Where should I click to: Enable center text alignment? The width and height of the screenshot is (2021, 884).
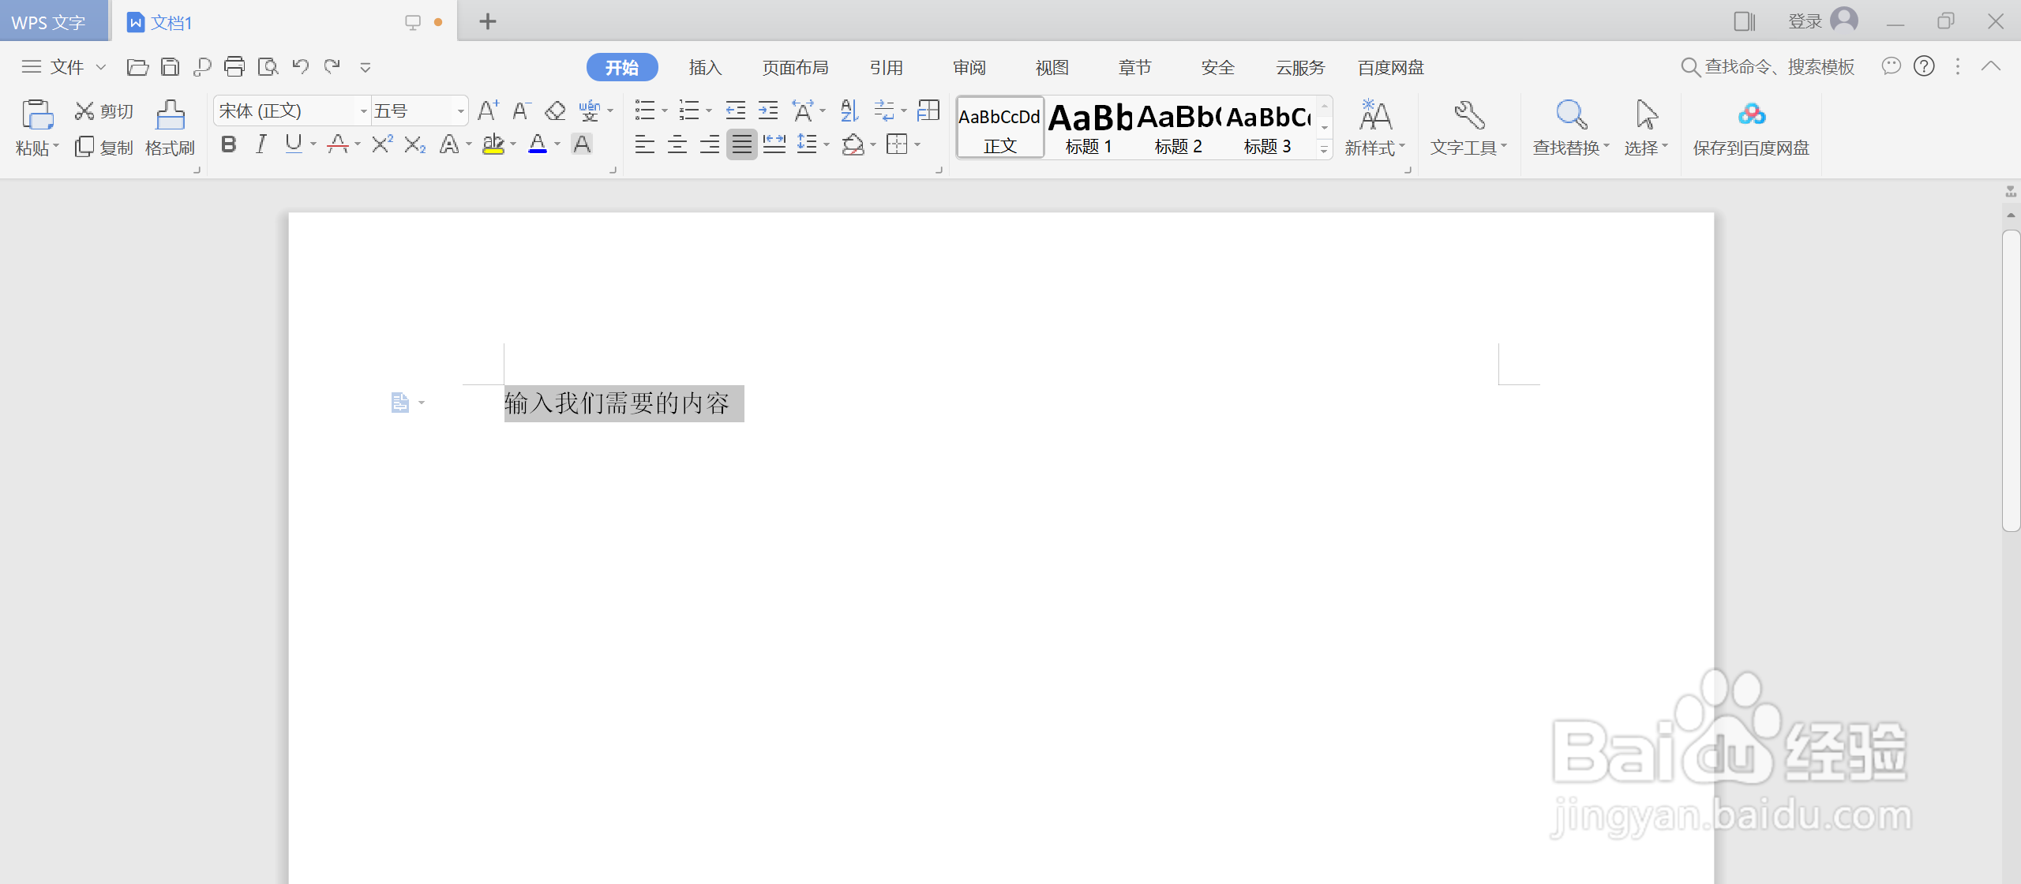pyautogui.click(x=677, y=144)
